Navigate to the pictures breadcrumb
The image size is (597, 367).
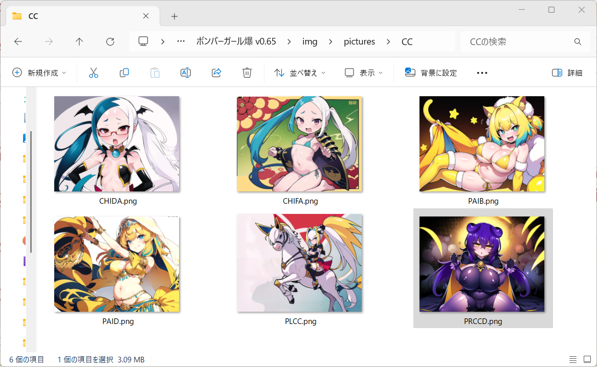(360, 41)
